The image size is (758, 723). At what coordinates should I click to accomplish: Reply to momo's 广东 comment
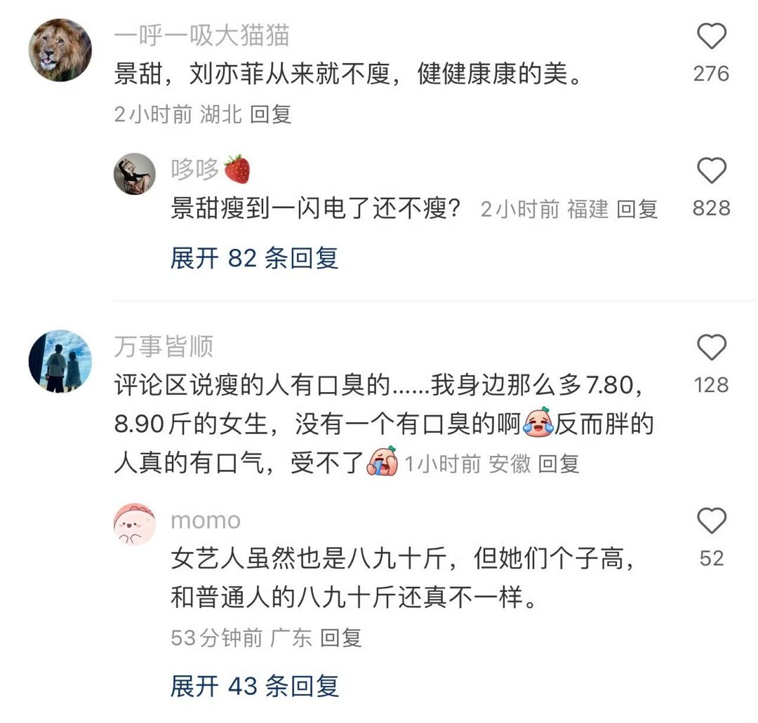tap(341, 637)
